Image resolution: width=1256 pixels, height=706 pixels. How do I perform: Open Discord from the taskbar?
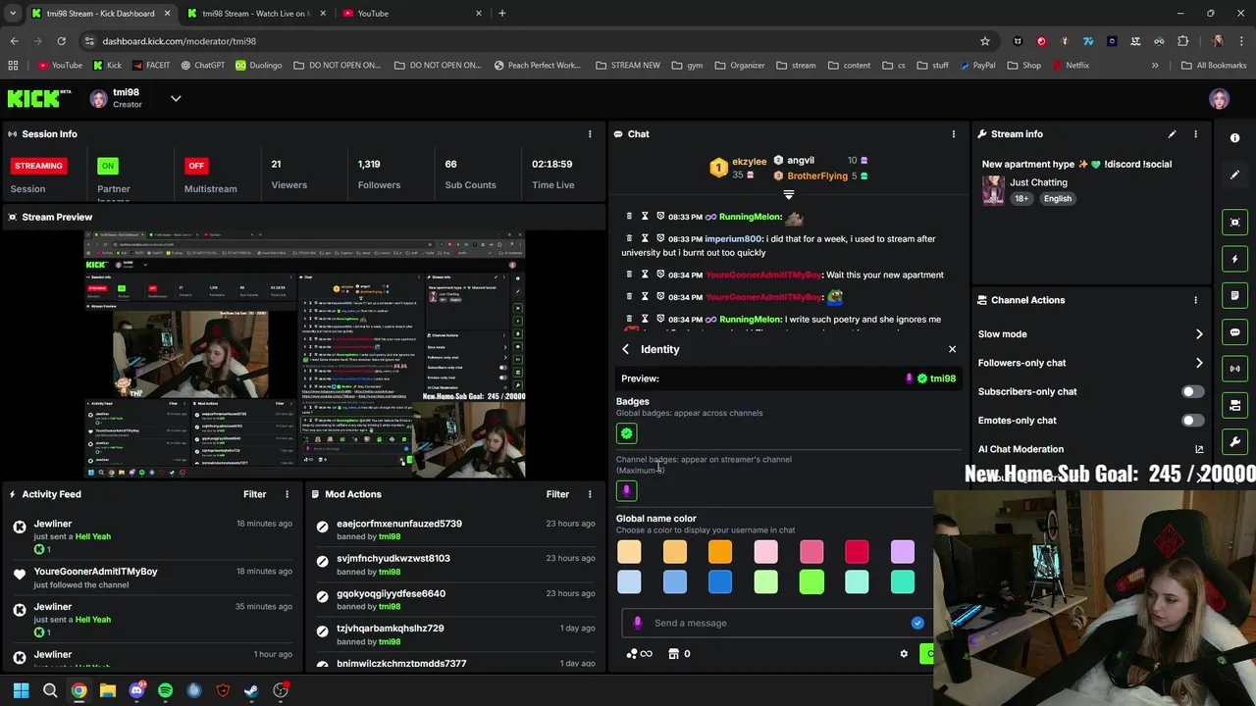tap(136, 690)
